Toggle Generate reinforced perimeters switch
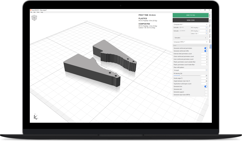The image size is (242, 142). pos(206,48)
